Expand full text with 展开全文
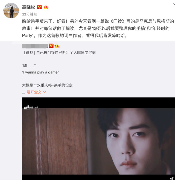The height and width of the screenshot is (180, 175). pos(34,92)
